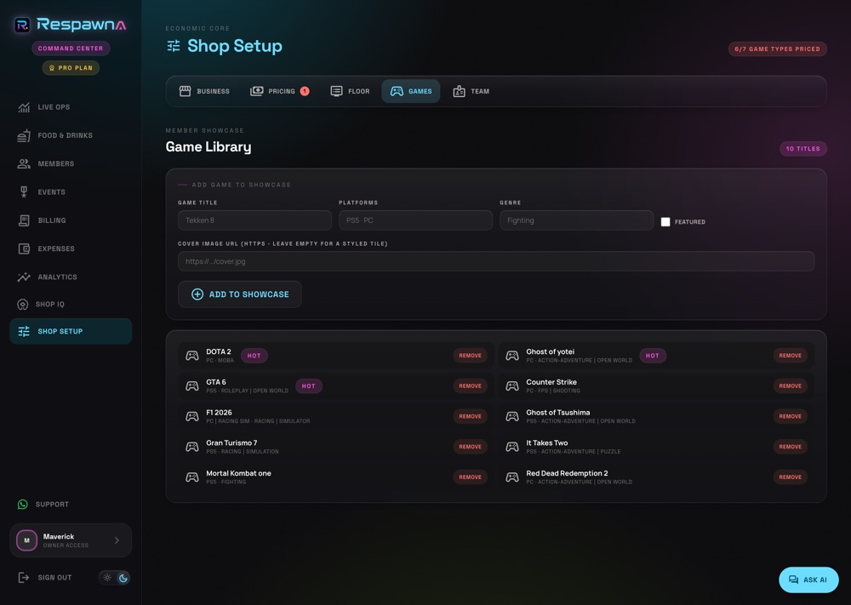Click F1 2026 controller icon

(192, 417)
